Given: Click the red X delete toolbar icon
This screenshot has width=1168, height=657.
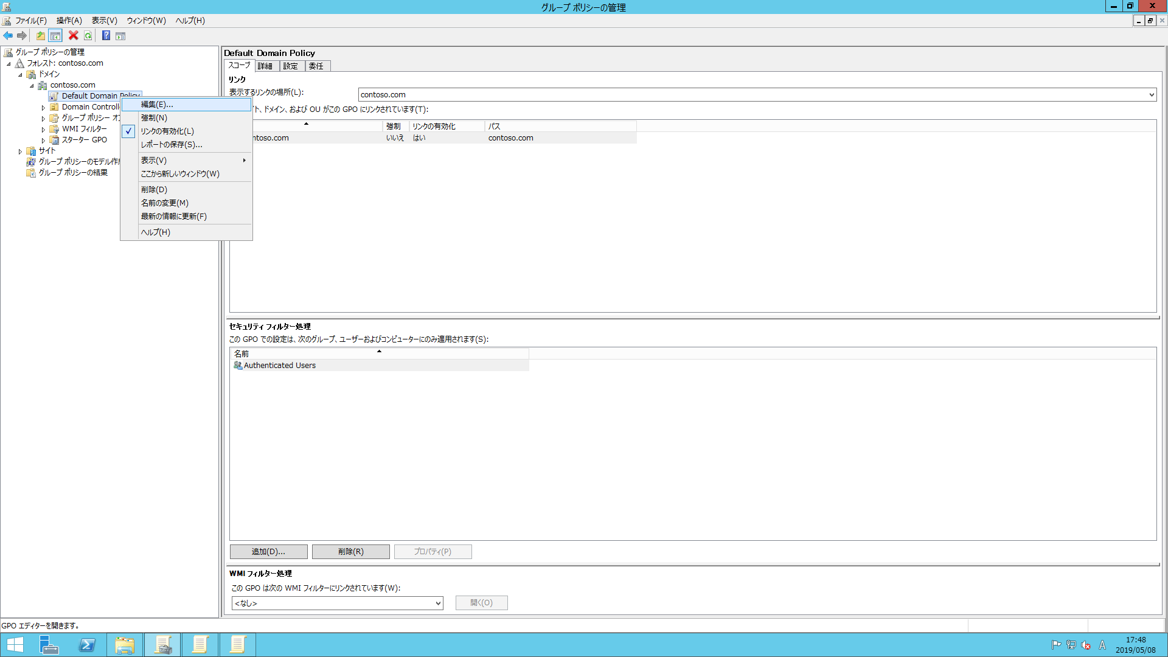Looking at the screenshot, I should 74,36.
